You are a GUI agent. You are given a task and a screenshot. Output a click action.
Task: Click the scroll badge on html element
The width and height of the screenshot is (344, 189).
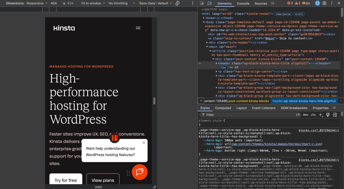click(x=299, y=14)
